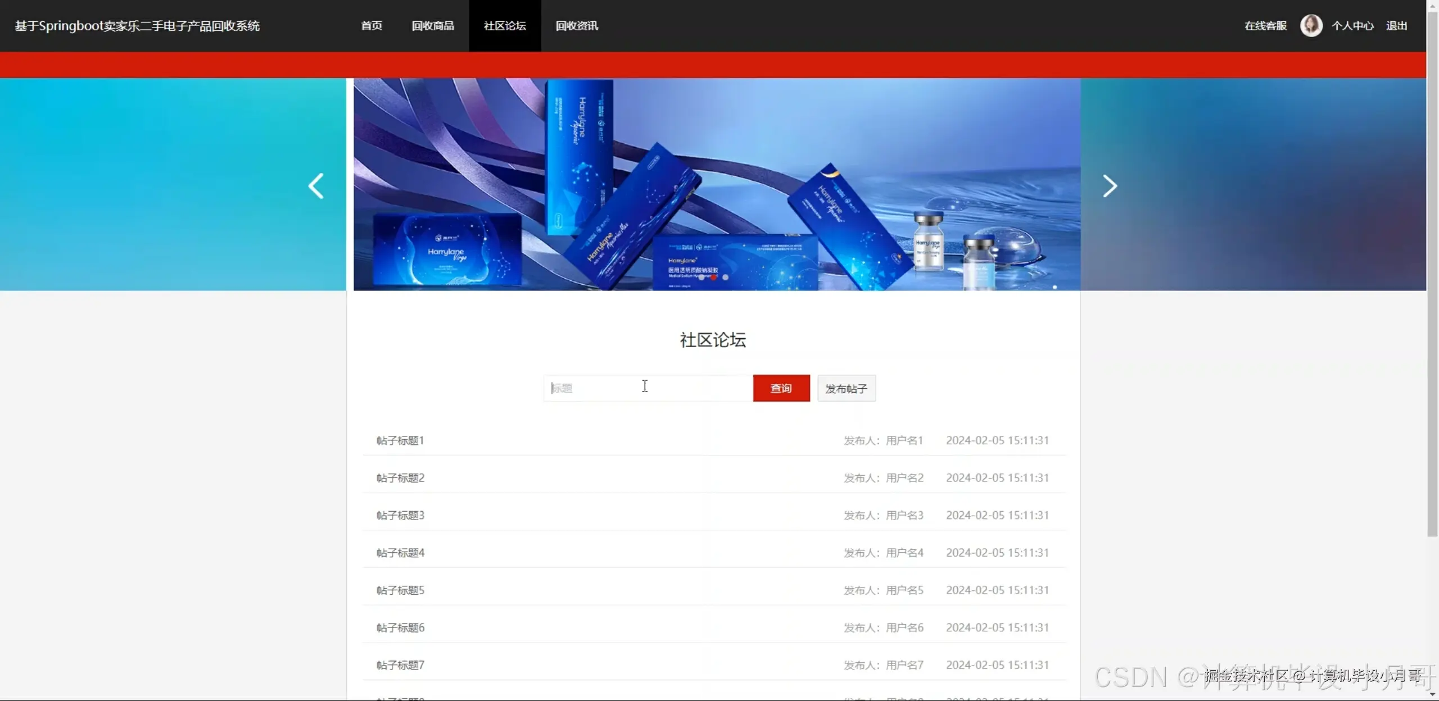Select the red active carousel indicator dot
This screenshot has width=1439, height=701.
pyautogui.click(x=713, y=277)
